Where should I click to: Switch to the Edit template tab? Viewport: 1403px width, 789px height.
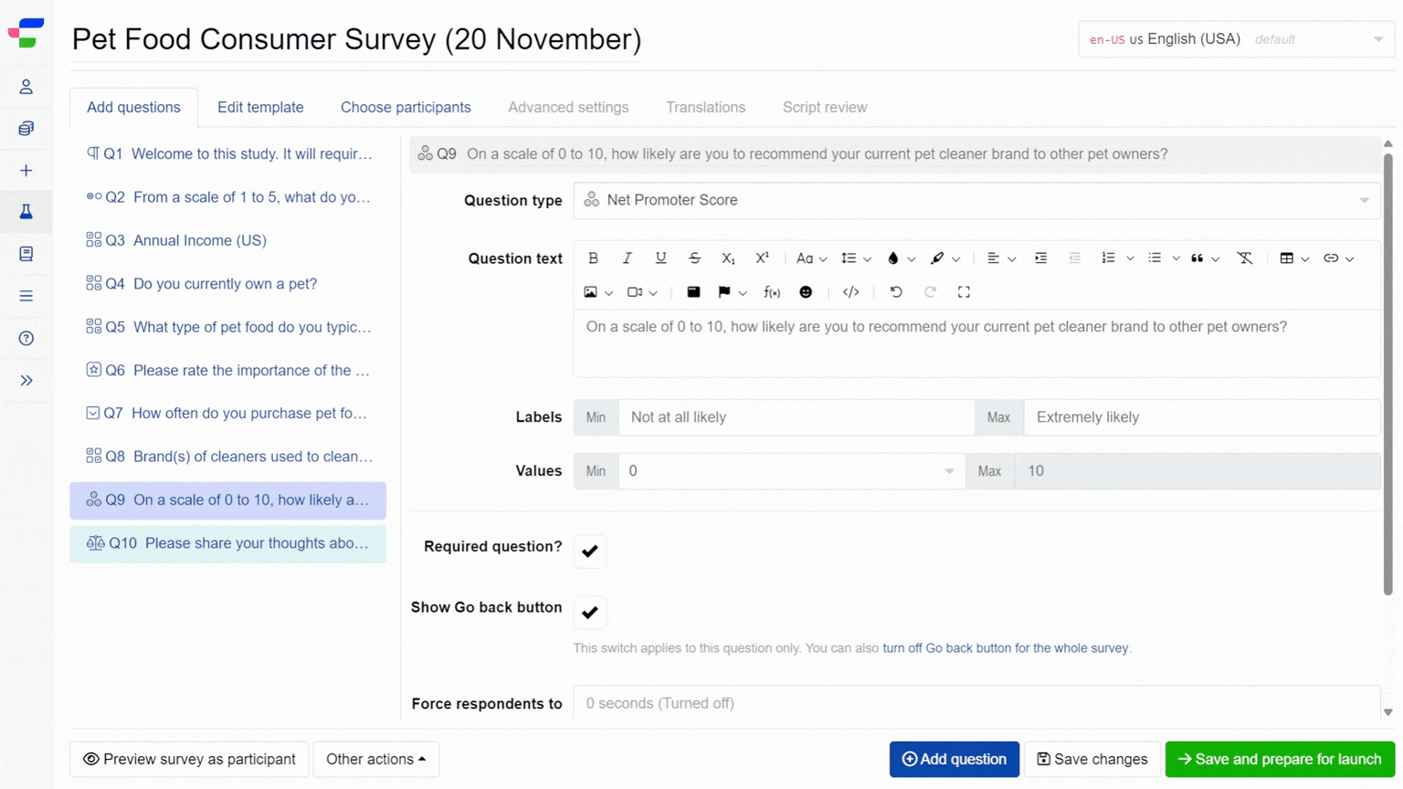[x=259, y=107]
